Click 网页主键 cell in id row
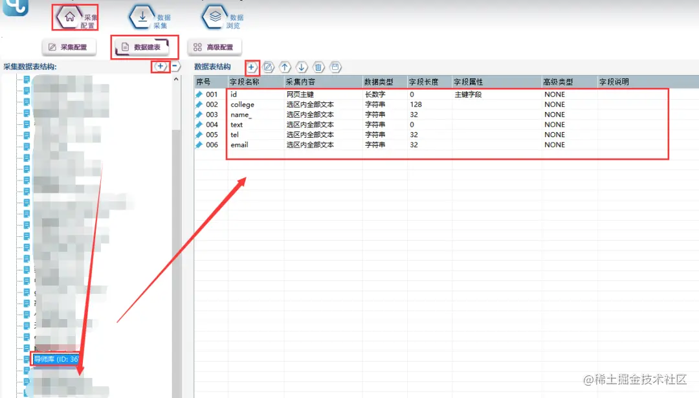This screenshot has height=398, width=699. [x=300, y=94]
